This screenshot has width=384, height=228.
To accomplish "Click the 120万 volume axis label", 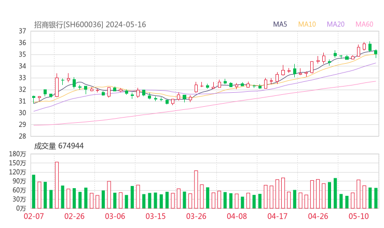I will (x=18, y=172).
